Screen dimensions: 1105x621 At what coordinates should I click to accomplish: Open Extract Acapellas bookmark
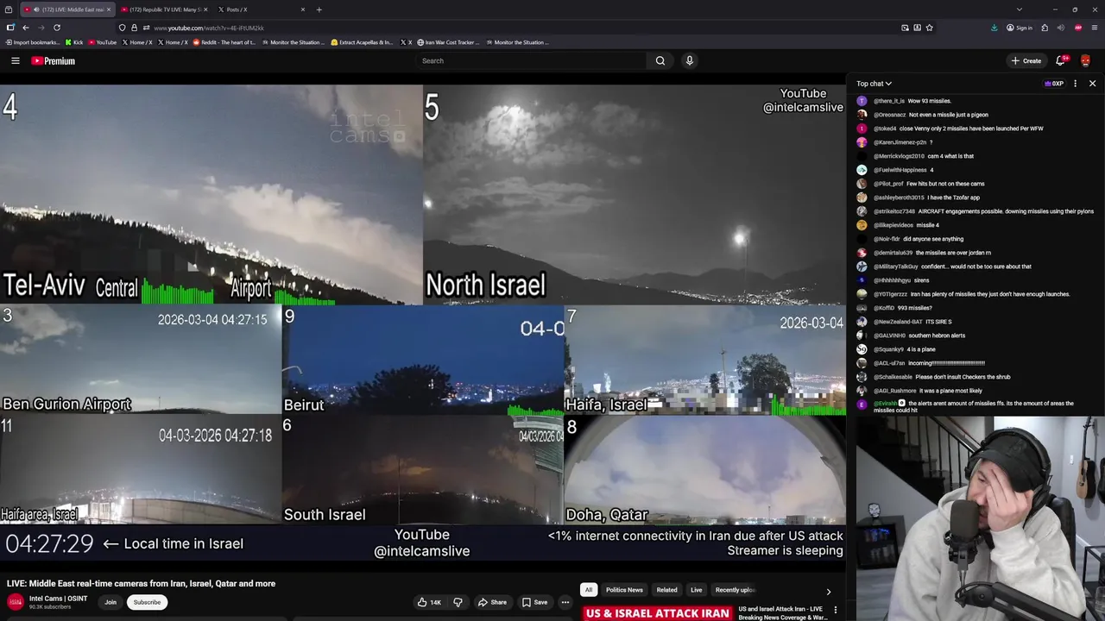point(362,42)
